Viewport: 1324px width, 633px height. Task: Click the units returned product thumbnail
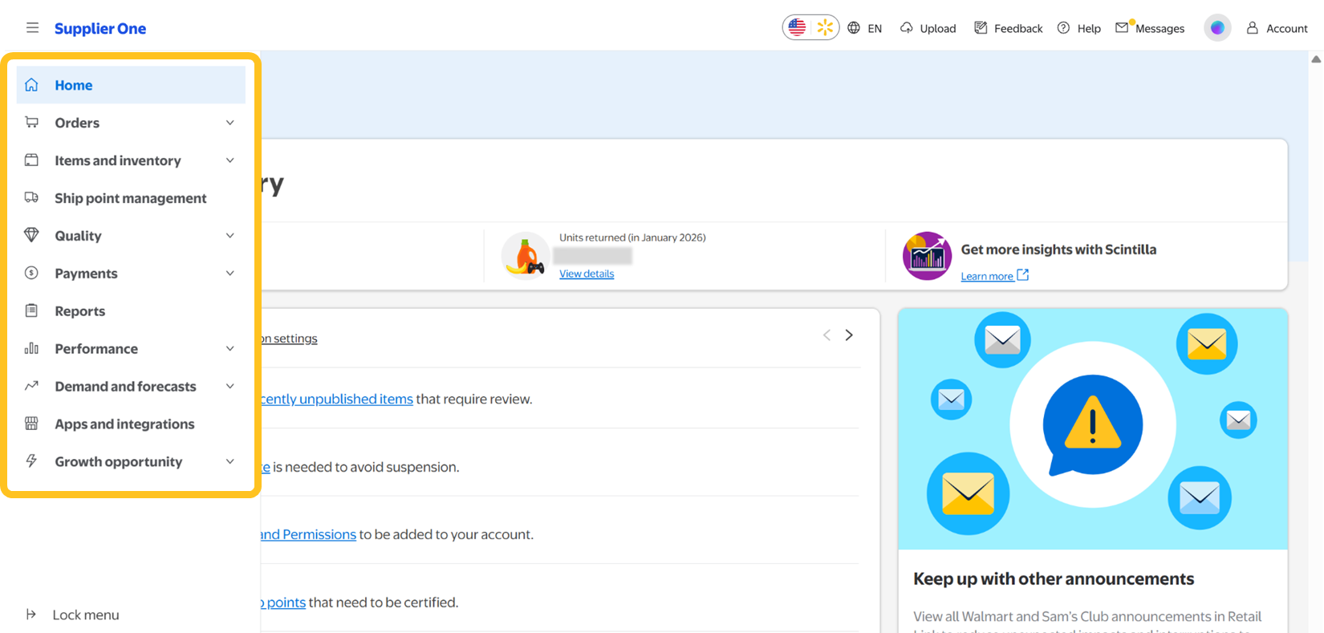point(526,256)
